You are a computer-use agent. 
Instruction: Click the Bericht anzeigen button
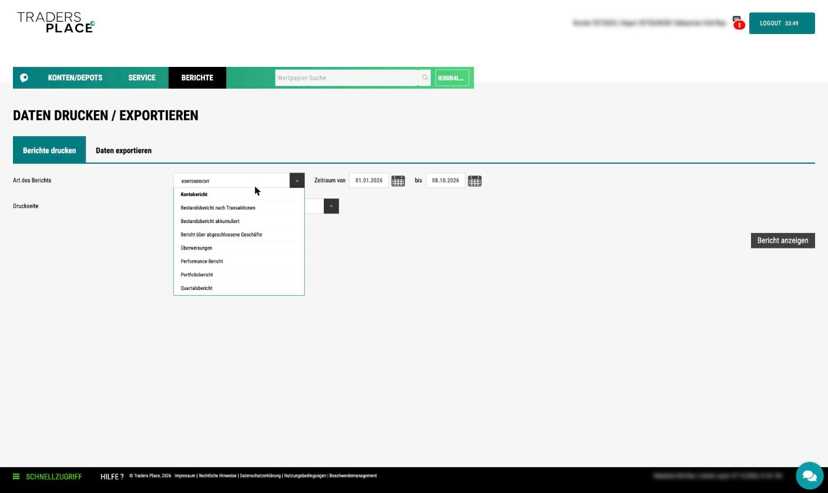[x=783, y=241]
